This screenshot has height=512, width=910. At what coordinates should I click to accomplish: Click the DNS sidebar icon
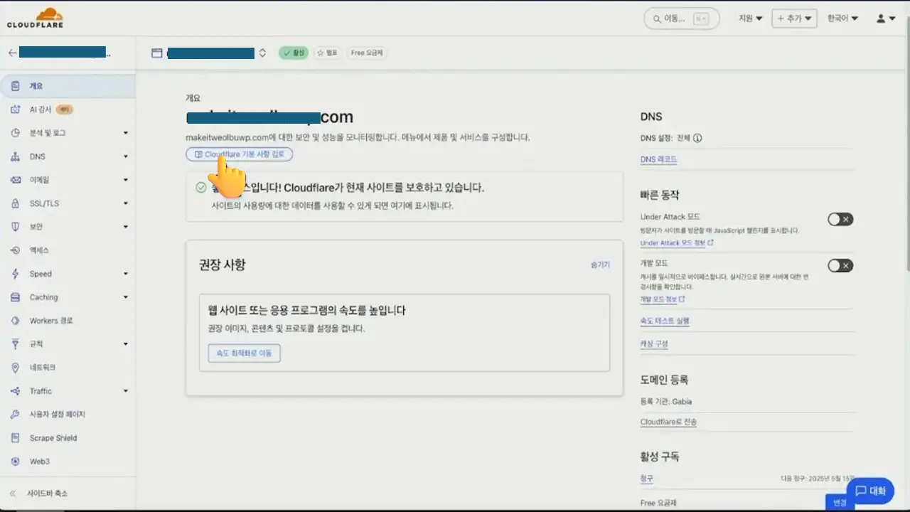pyautogui.click(x=15, y=156)
